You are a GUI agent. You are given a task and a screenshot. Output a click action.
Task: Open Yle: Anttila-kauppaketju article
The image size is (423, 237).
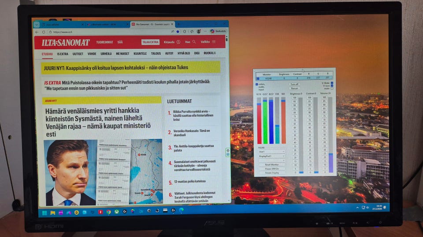(x=193, y=148)
